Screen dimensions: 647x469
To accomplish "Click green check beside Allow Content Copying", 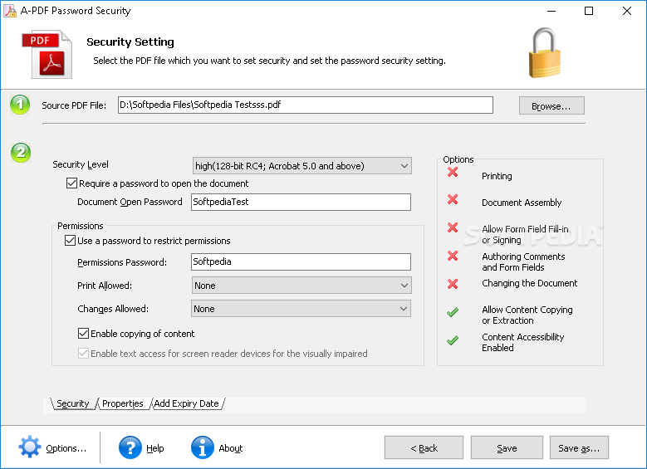I will [453, 312].
